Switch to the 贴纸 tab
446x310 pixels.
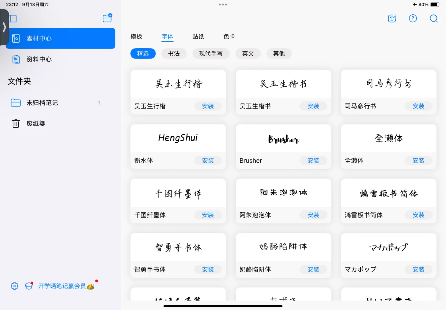click(198, 36)
